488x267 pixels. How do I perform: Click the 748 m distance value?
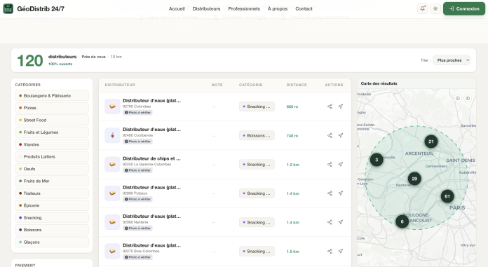(x=292, y=136)
